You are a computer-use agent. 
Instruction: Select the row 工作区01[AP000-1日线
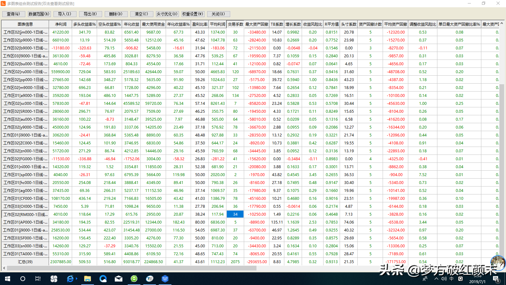(25, 222)
